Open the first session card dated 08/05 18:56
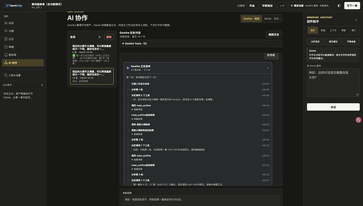 coord(92,54)
